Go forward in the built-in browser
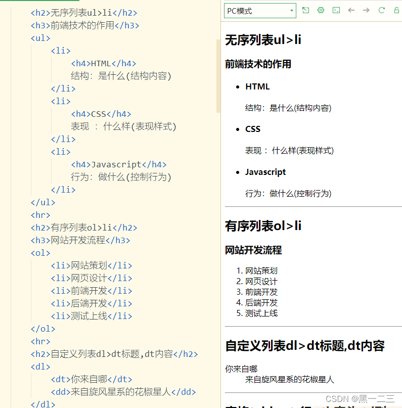 [367, 11]
